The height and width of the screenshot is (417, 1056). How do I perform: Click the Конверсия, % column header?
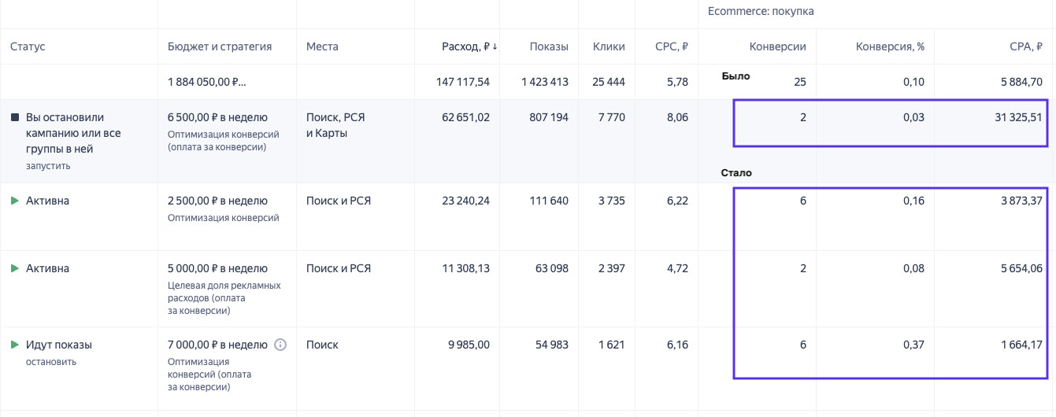point(890,46)
